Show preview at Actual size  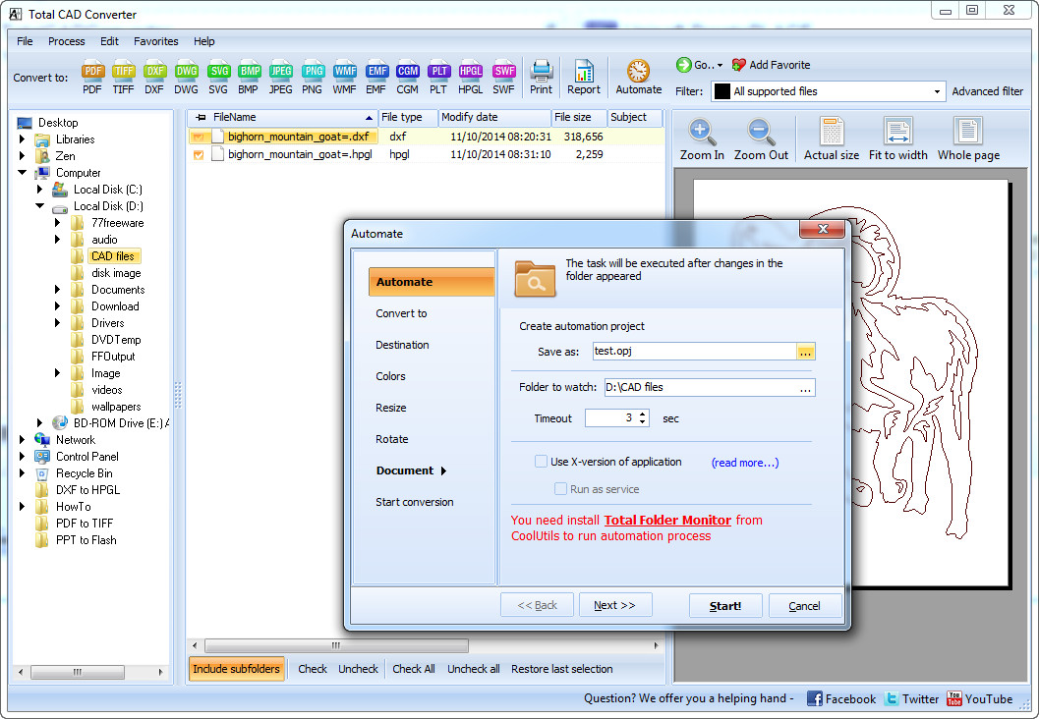tap(832, 139)
